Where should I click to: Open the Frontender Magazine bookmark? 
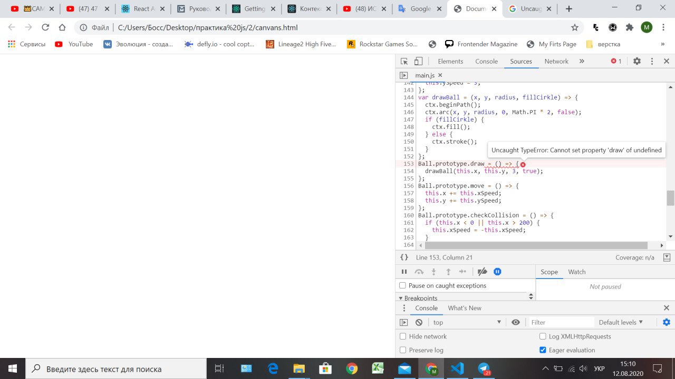[x=481, y=44]
